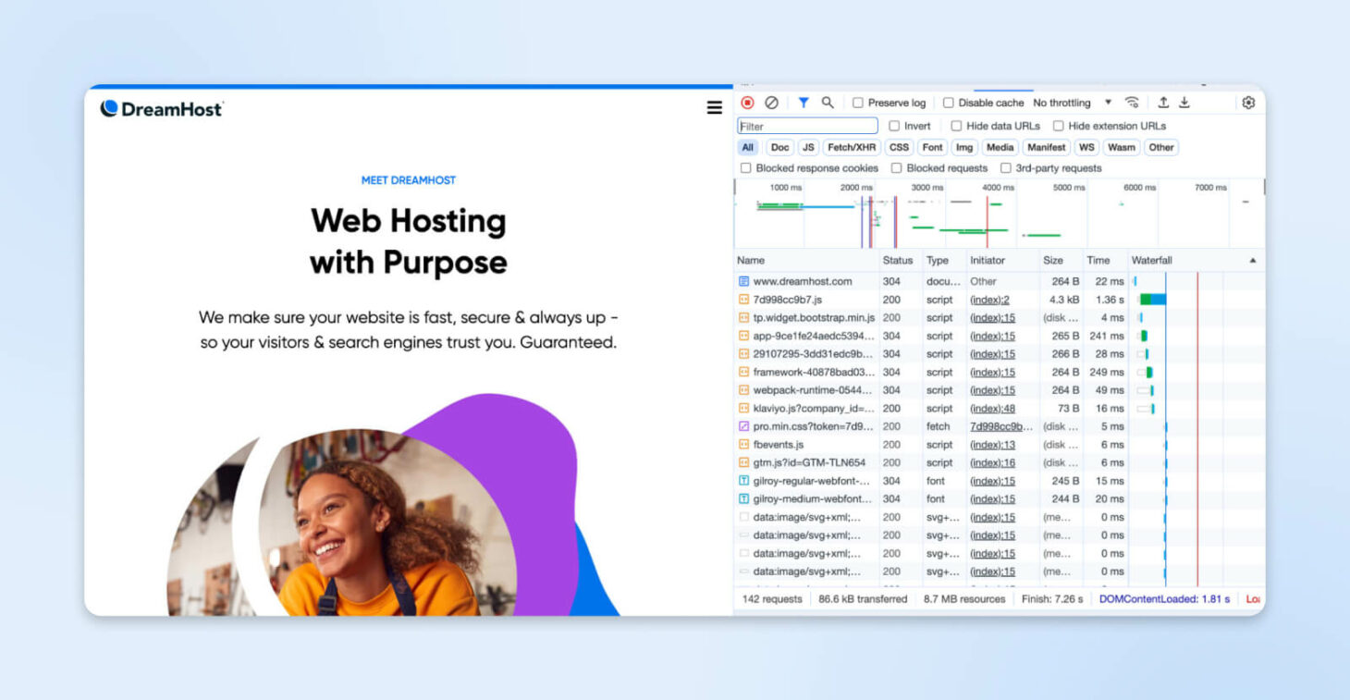Filter requests by Fetch/XHR type
The width and height of the screenshot is (1350, 700).
(x=852, y=147)
